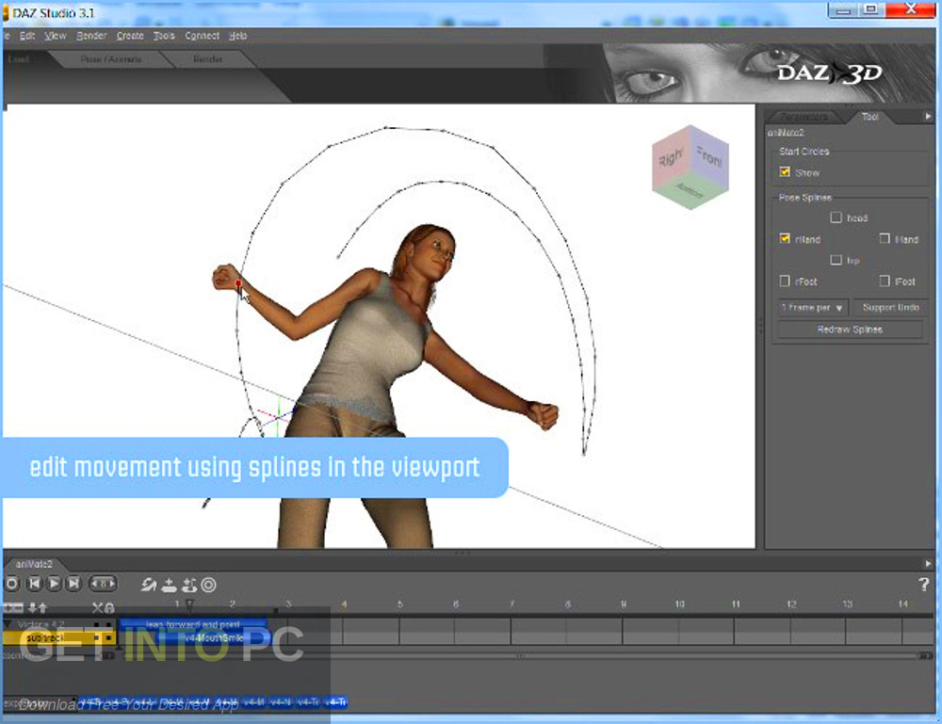Viewport: 942px width, 724px height.
Task: Jump to the start of the timeline
Action: click(x=35, y=584)
